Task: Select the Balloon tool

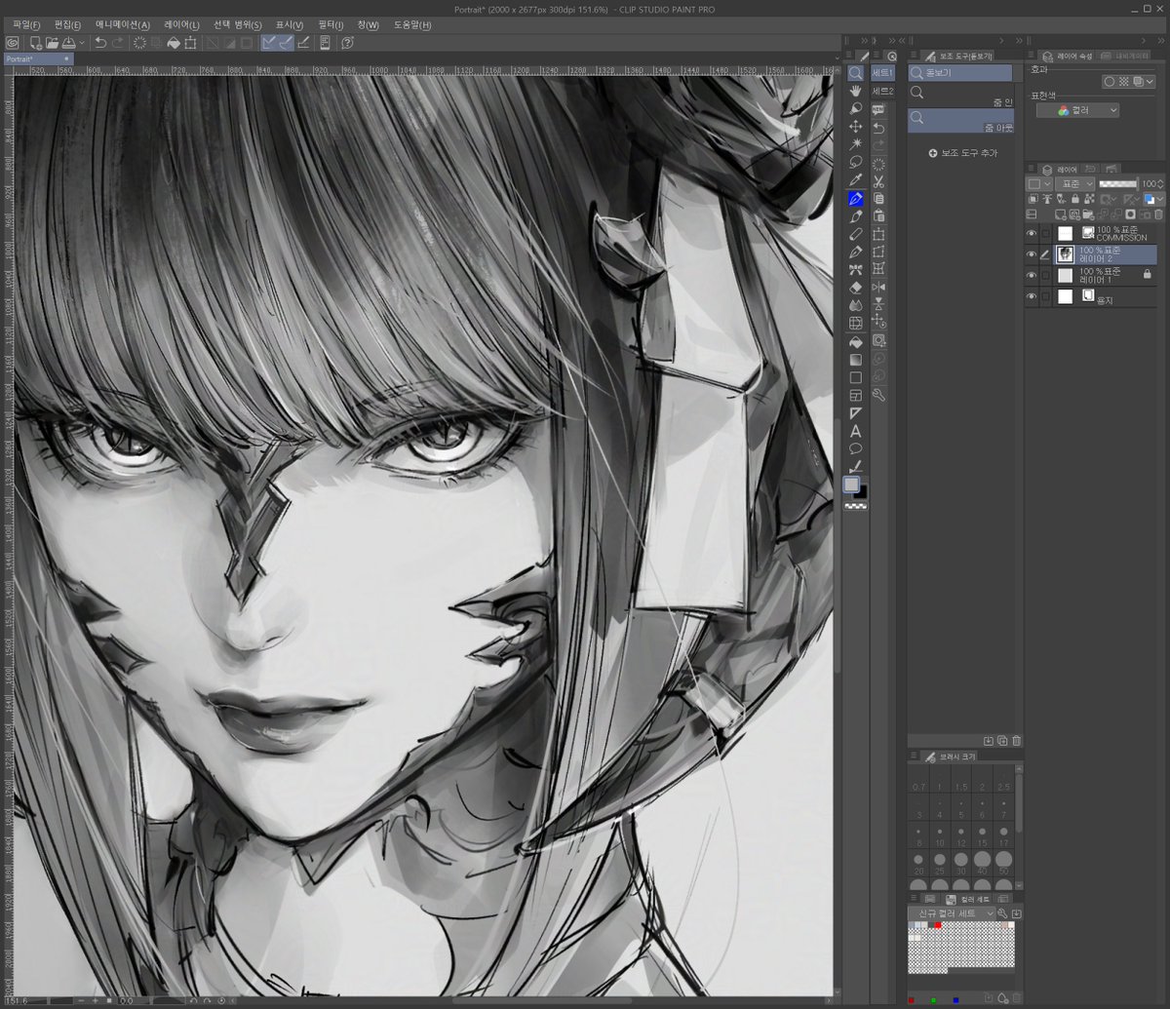Action: (855, 448)
